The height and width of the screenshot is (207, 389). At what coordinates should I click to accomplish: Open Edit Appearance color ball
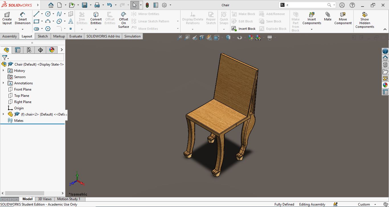tap(251, 37)
